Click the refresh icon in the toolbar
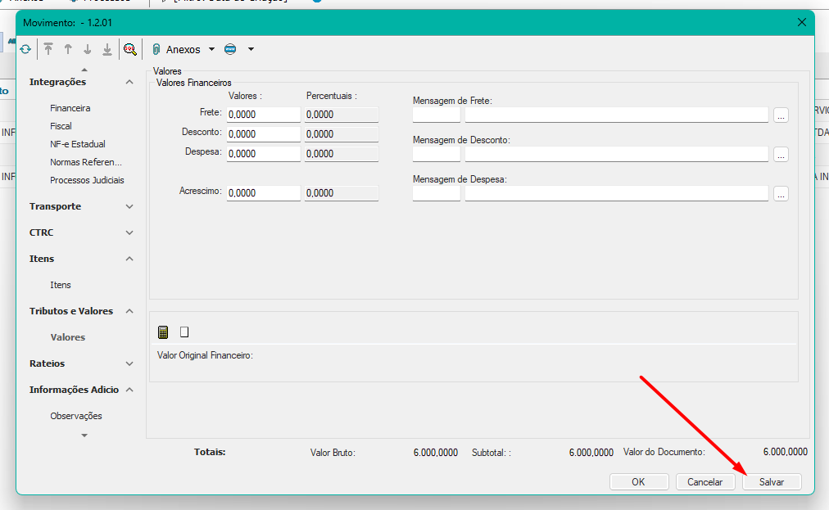Screen dimensions: 829x510 pyautogui.click(x=25, y=49)
